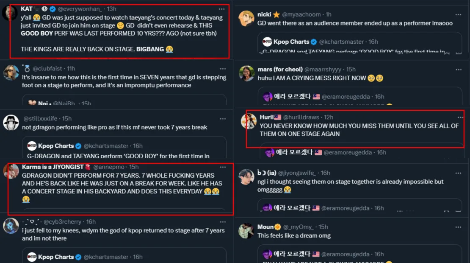Open quoted Kpop Charts tweet under nicki
This screenshot has height=263, width=470.
pyautogui.click(x=360, y=44)
